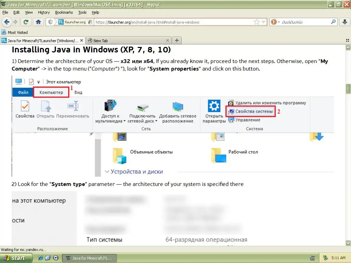Click the tracking protection shield icon
Screen dimensions: 351x263
[x=50, y=22]
